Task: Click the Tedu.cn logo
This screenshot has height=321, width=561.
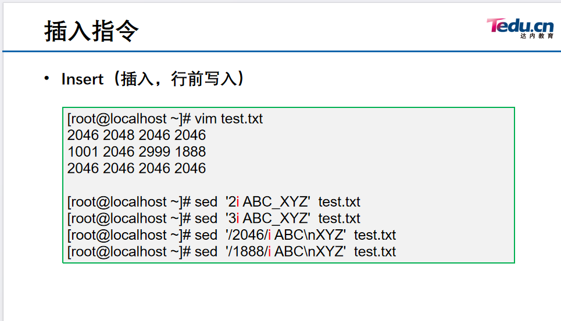Action: tap(520, 28)
